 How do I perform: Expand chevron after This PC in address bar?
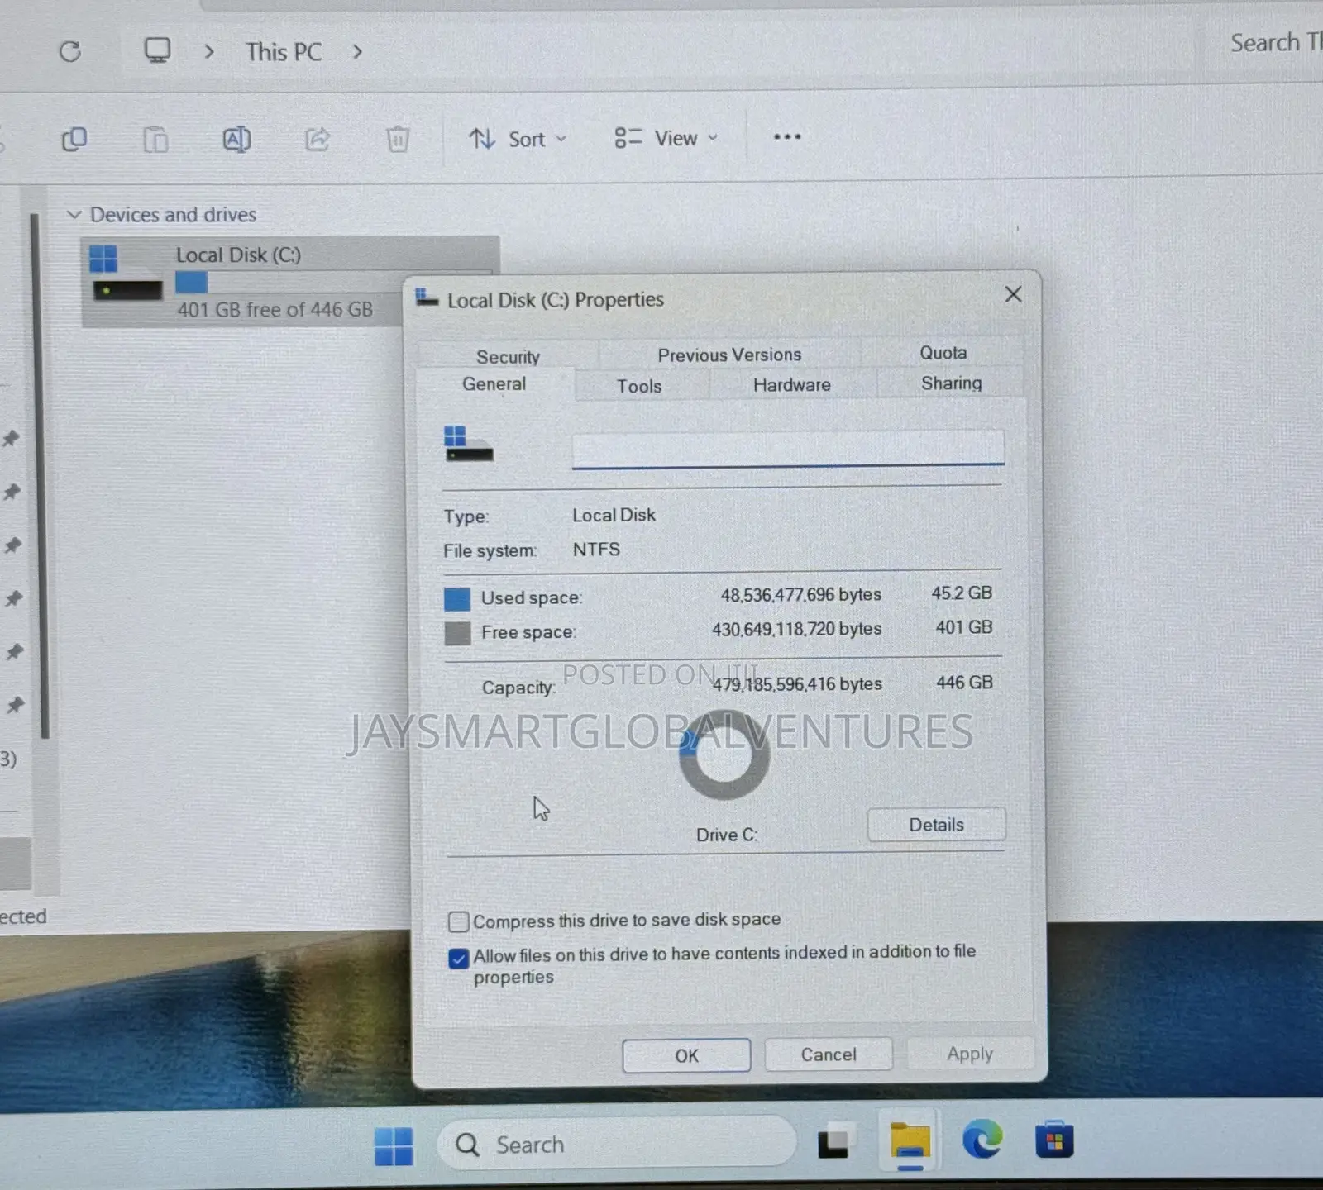[357, 51]
